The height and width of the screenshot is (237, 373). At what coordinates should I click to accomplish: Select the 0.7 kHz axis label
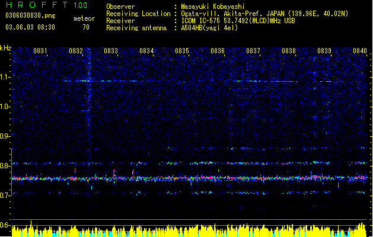point(5,196)
